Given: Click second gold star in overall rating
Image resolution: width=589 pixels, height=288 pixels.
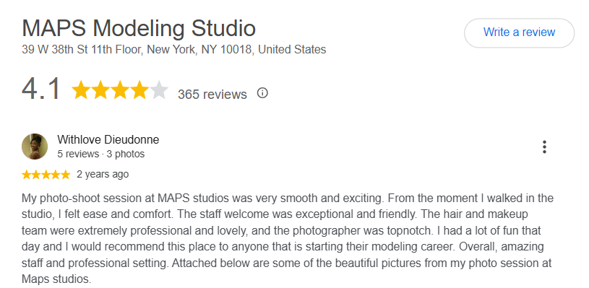Looking at the screenshot, I should (100, 90).
